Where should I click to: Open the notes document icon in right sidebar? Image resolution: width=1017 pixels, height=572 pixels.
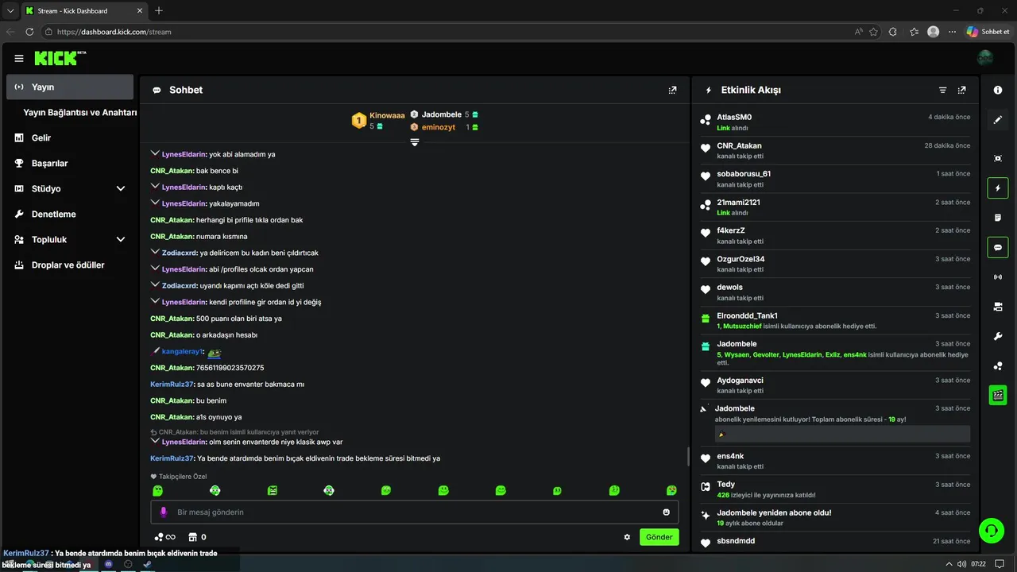click(x=998, y=218)
